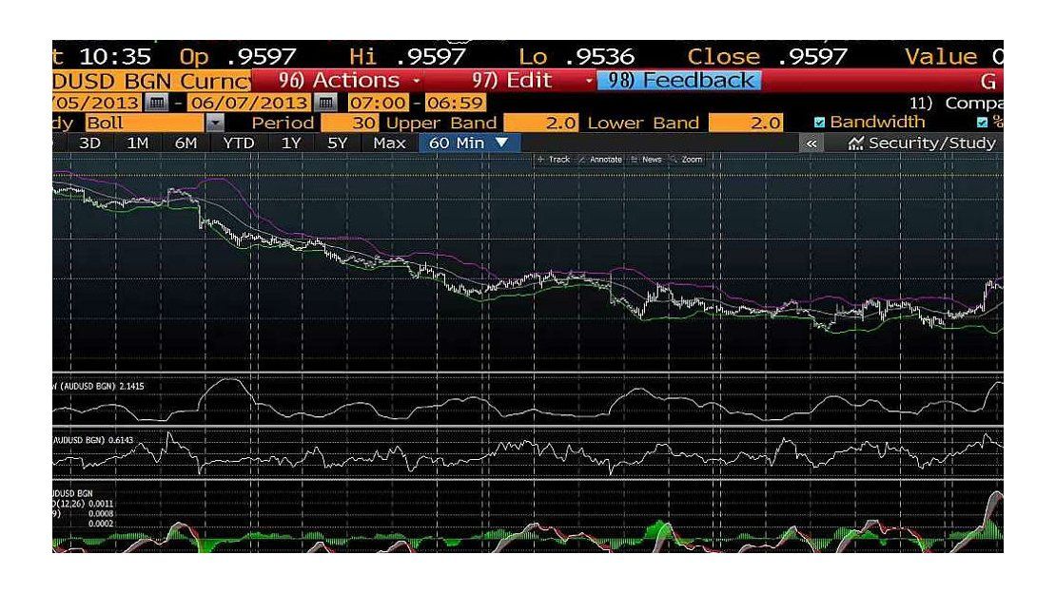Select the Max range button
Image resolution: width=1056 pixels, height=593 pixels.
point(389,143)
